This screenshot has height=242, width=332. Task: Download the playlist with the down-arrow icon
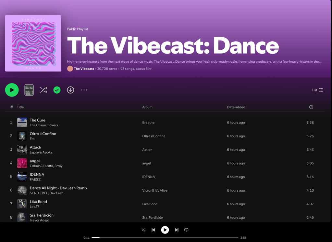70,90
